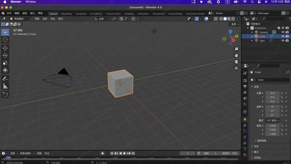The width and height of the screenshot is (291, 164).
Task: Choose the Annotate pencil tool
Action: click(5, 79)
